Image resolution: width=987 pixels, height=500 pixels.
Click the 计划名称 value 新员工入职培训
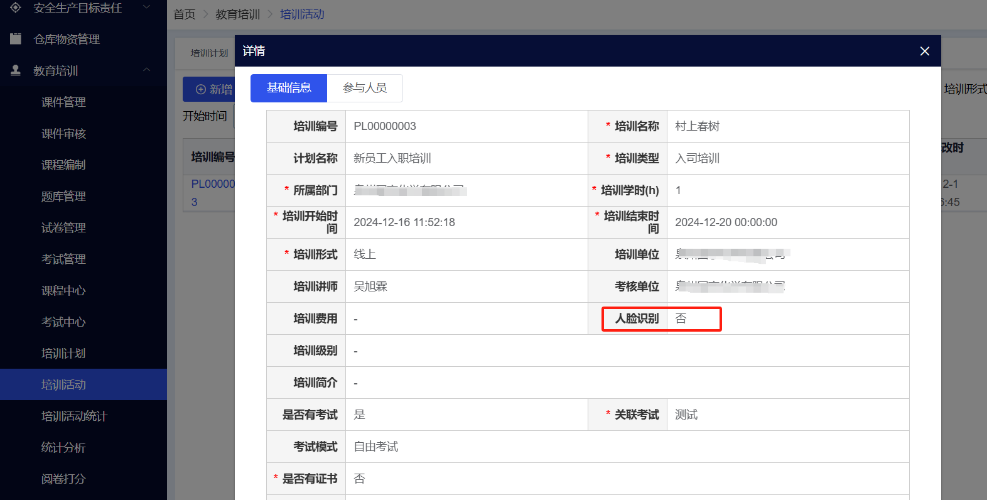(x=392, y=158)
